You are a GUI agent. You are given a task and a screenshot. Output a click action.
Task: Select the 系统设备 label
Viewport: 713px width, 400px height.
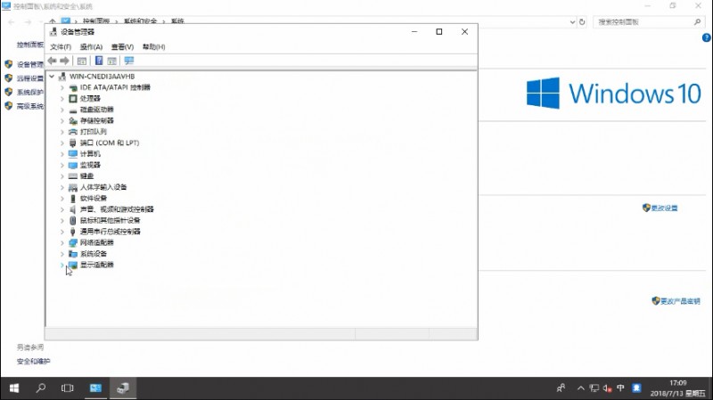pyautogui.click(x=94, y=254)
